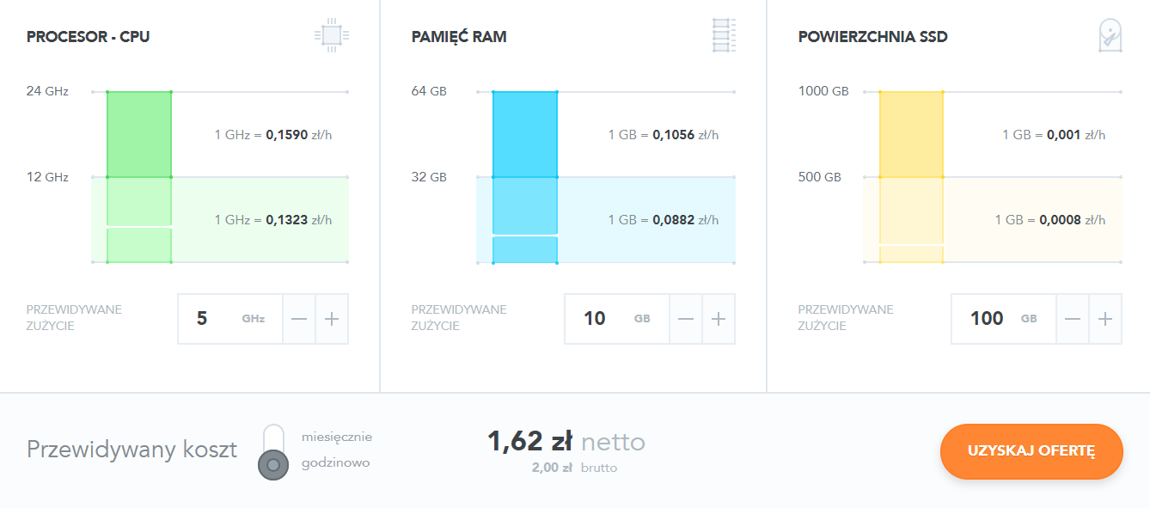Click the "12 GHz" scale label
The width and height of the screenshot is (1150, 508).
coord(47,177)
